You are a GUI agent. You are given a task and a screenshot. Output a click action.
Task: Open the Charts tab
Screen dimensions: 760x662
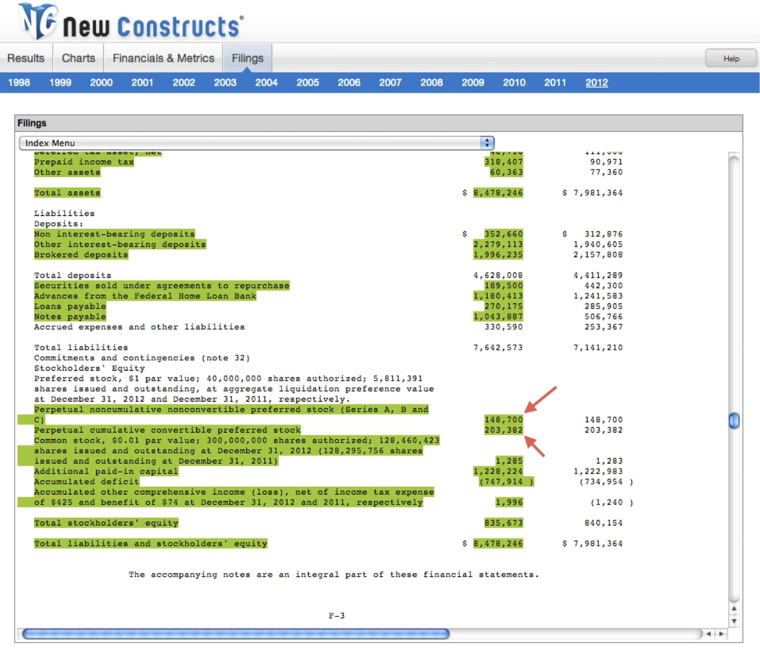click(78, 58)
